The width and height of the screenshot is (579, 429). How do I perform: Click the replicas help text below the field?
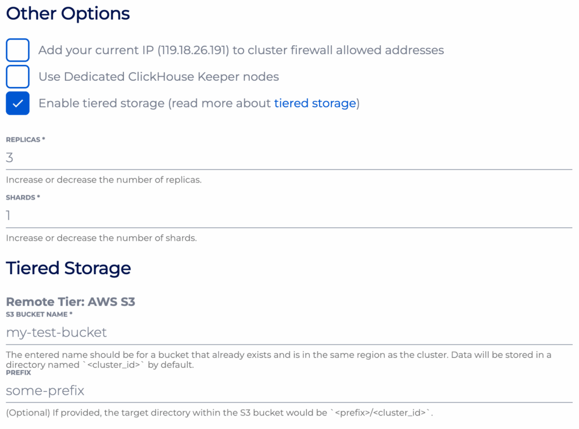[x=103, y=180]
